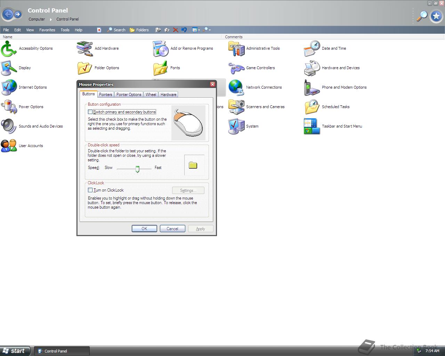Open Network Connections

255,88
